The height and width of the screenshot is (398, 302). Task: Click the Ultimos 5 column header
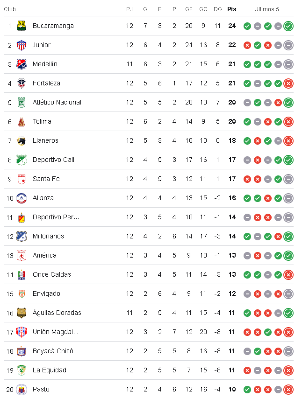tap(266, 9)
